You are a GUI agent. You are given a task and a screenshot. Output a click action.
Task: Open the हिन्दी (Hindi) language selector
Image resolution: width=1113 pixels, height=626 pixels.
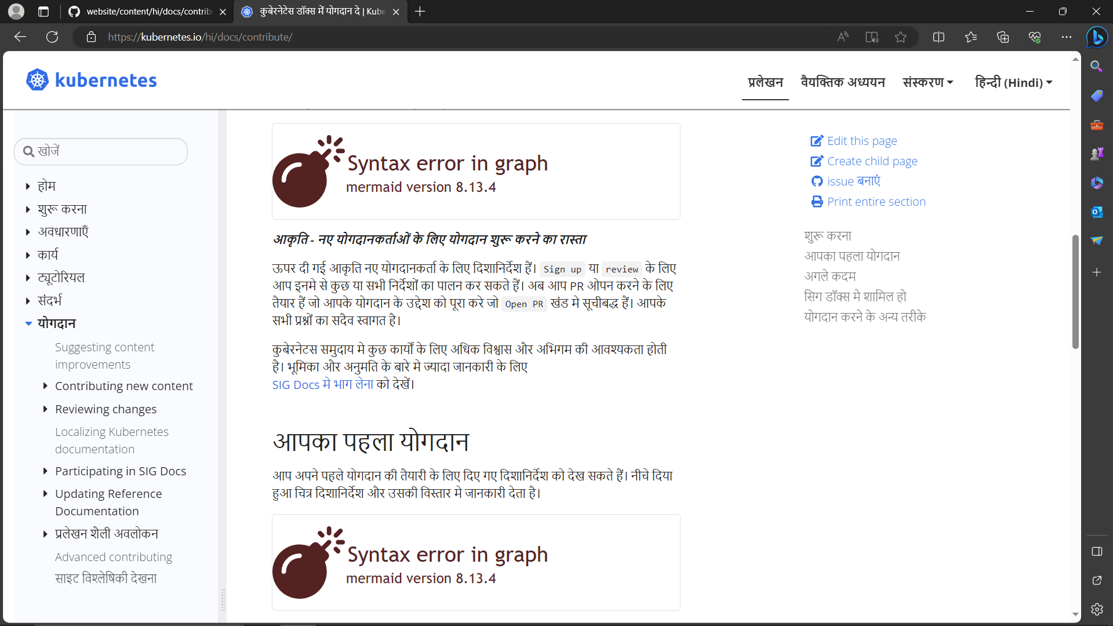(x=1013, y=82)
